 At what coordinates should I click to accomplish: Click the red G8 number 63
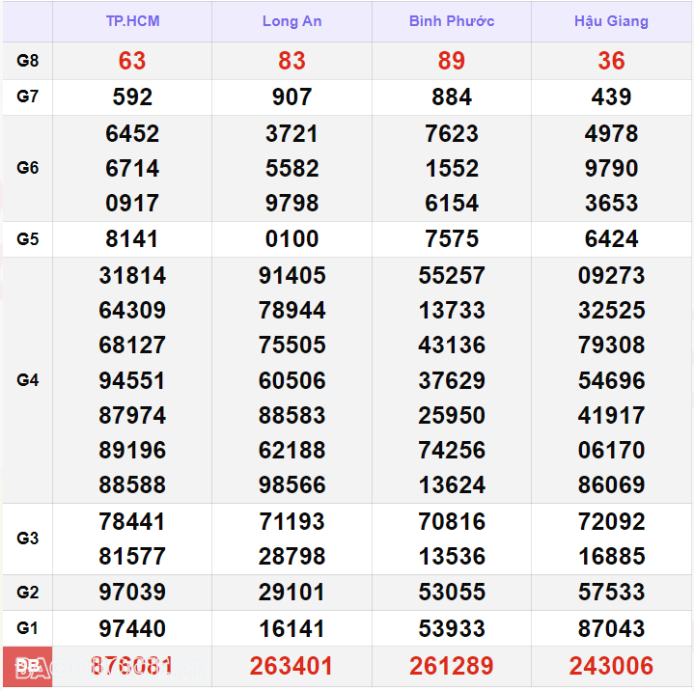(x=132, y=61)
